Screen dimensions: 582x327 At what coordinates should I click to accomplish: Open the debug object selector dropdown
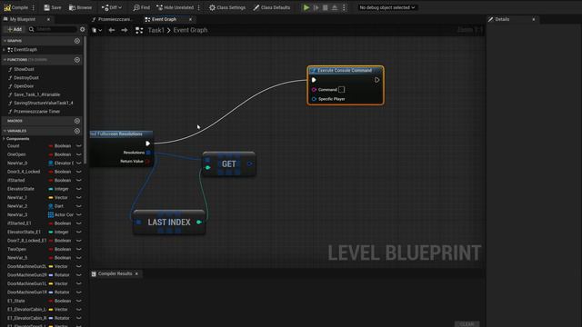(x=387, y=7)
